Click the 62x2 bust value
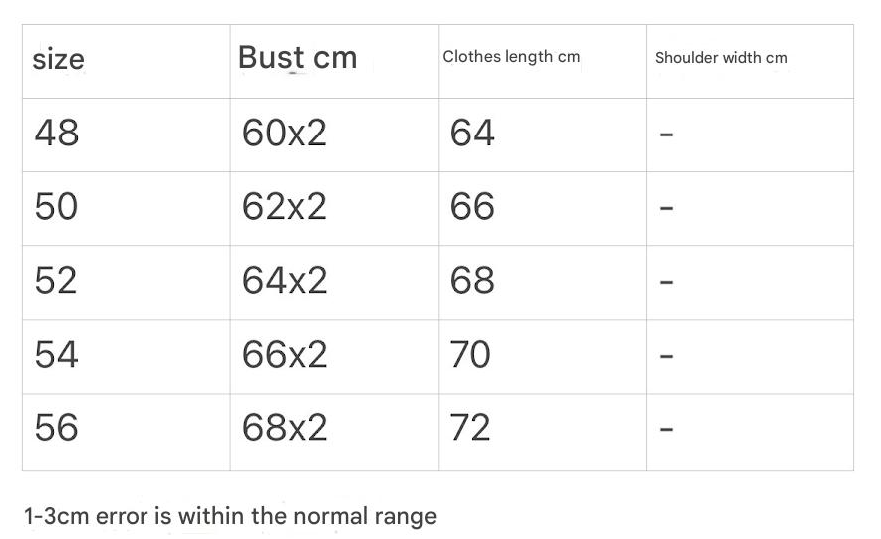 tap(284, 206)
